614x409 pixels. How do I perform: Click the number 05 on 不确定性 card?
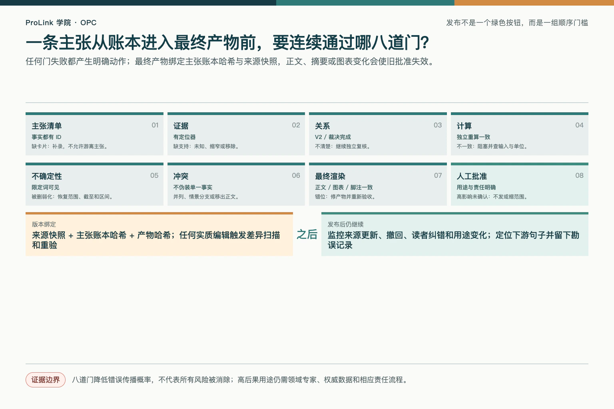click(154, 176)
